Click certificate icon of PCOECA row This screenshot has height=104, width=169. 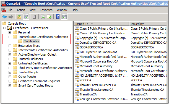coord(77,80)
